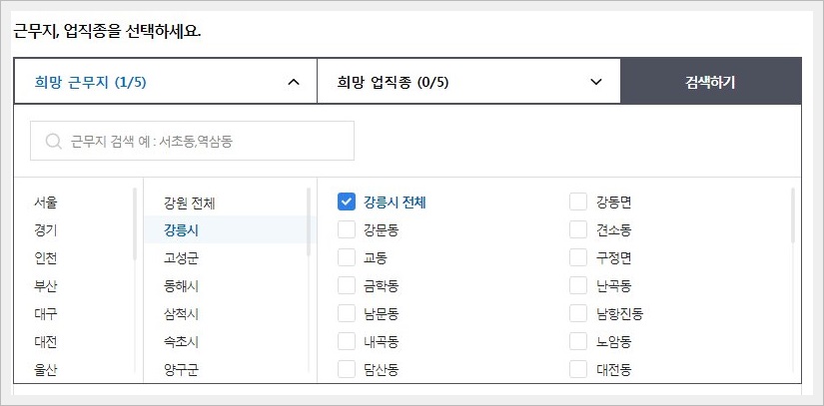This screenshot has height=406, width=824.
Task: Select 인천 in the region list
Action: [46, 258]
